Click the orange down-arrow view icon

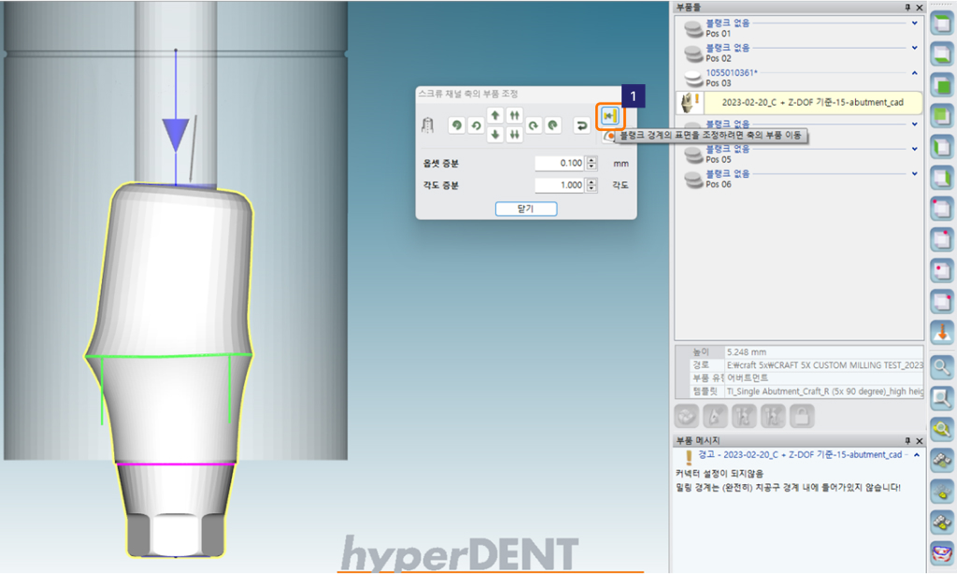(x=942, y=331)
